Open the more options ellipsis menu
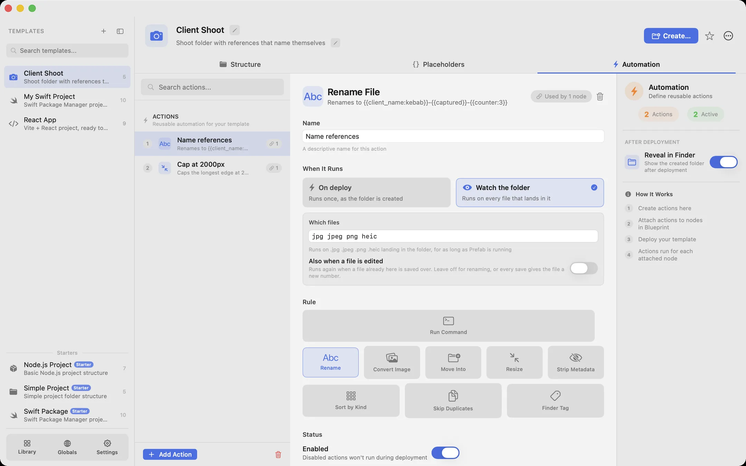 pyautogui.click(x=728, y=36)
